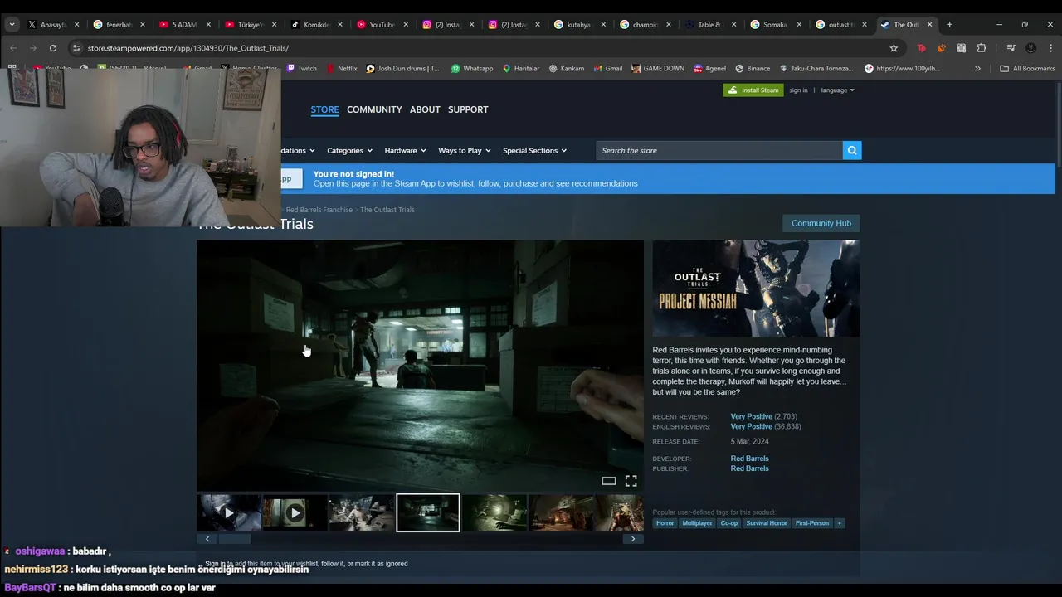Screen dimensions: 1062x597
Task: Open the Kankam bookmark
Action: [x=566, y=69]
